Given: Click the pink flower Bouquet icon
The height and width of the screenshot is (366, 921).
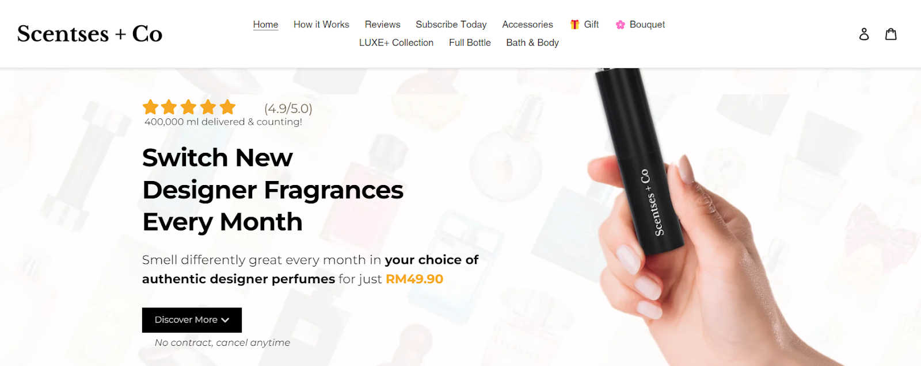Looking at the screenshot, I should click(x=620, y=25).
